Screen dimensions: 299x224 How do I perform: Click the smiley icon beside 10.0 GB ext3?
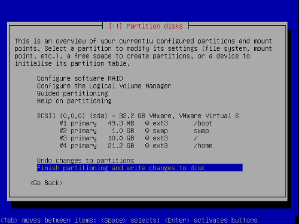coord(147,138)
